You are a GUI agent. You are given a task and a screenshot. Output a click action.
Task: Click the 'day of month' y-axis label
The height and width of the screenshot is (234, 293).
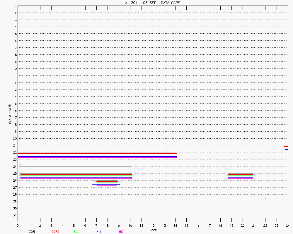[9, 114]
